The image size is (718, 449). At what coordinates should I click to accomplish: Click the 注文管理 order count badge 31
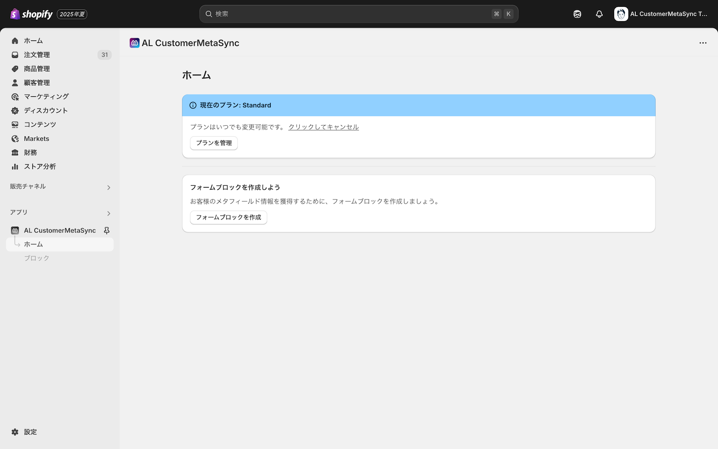pyautogui.click(x=105, y=55)
